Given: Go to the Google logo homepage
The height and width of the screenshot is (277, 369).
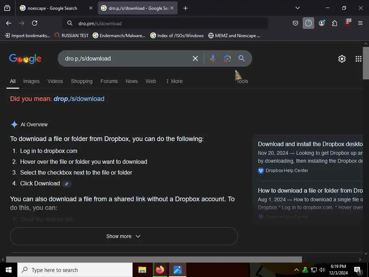Looking at the screenshot, I should (25, 59).
